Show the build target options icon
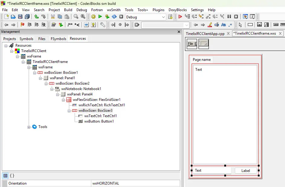Image resolution: width=285 pixels, height=187 pixels. [170, 17]
